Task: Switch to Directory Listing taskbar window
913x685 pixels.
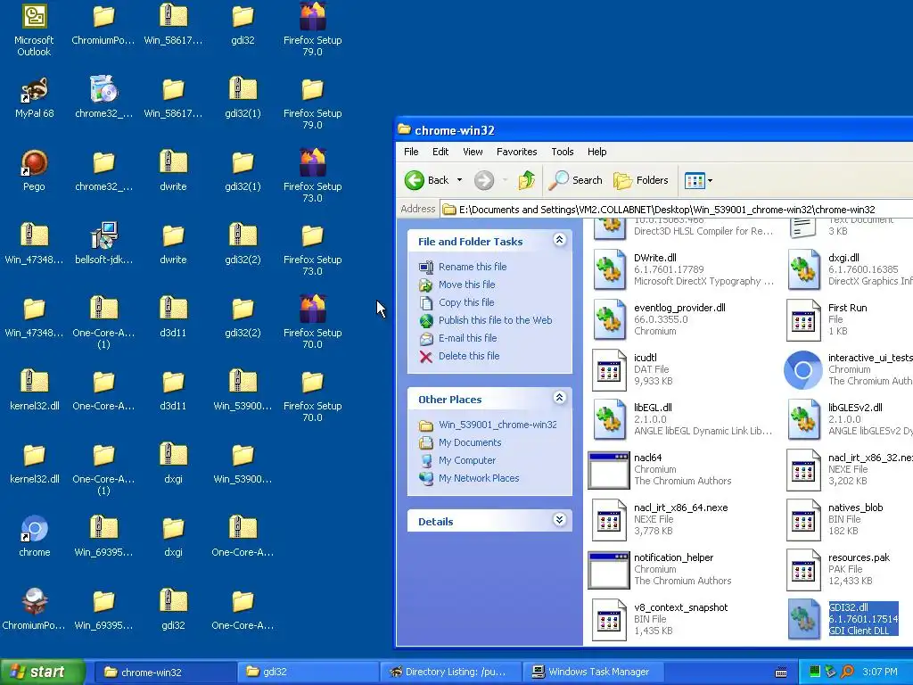Action: 449,673
